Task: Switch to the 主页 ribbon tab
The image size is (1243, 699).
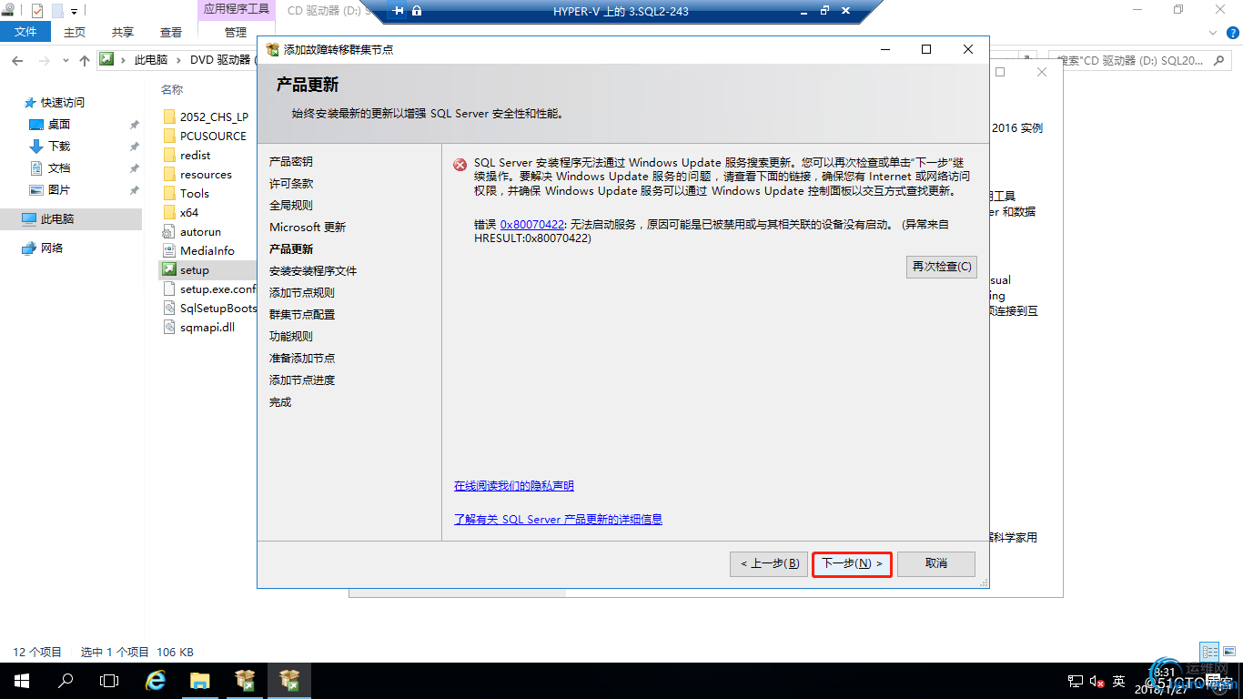Action: coord(75,32)
